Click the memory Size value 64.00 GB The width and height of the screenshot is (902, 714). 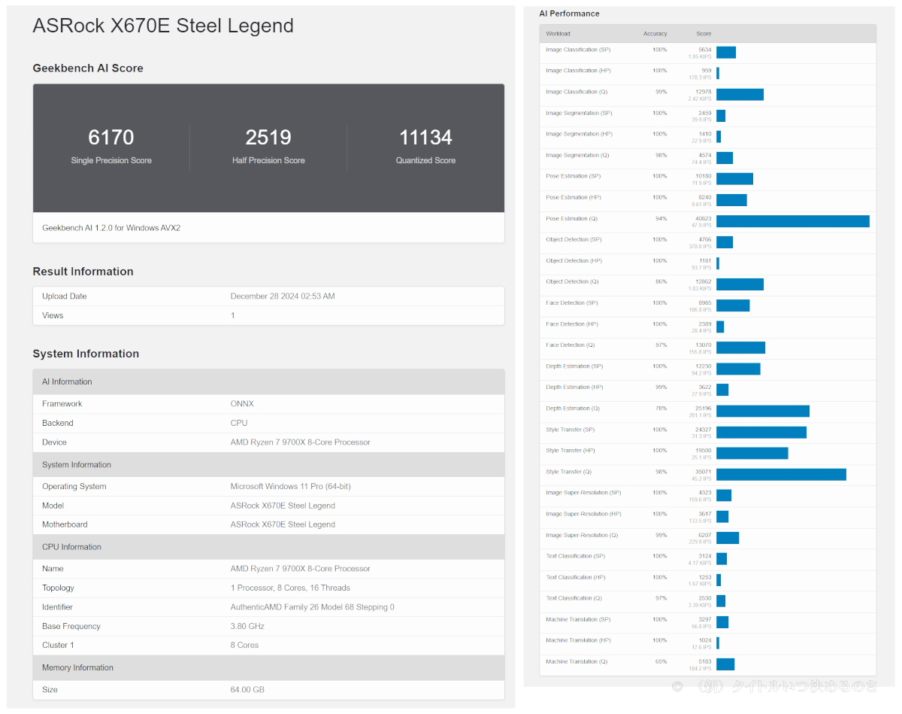click(x=247, y=689)
